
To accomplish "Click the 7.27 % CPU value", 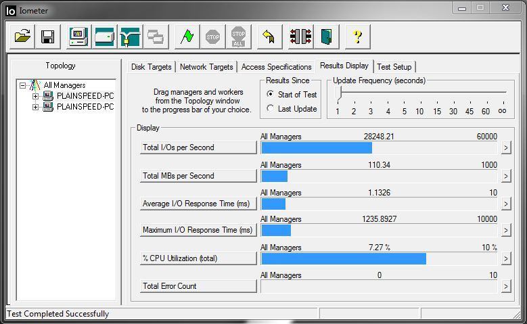I will click(x=379, y=248).
